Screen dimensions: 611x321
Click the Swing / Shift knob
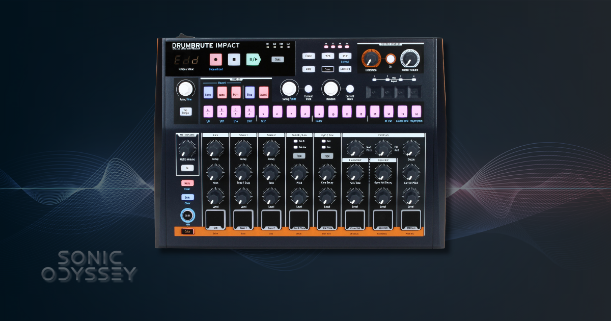click(x=289, y=88)
